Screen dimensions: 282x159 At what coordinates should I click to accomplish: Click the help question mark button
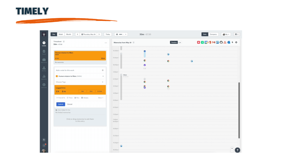237,150
